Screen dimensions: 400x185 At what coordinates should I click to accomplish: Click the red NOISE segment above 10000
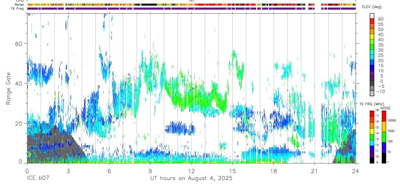coord(384,116)
